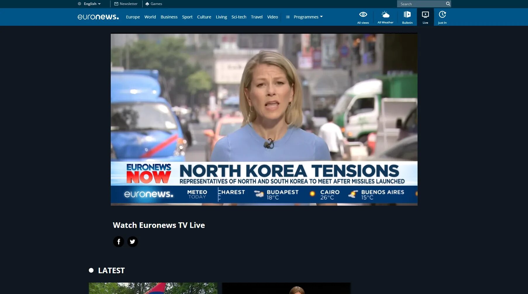Click the globe language icon
Viewport: 528px width, 294px height.
coord(79,4)
